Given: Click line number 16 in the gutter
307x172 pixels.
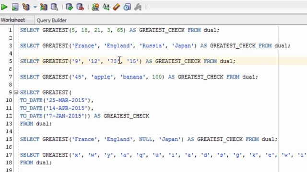Looking at the screenshot, I should pyautogui.click(x=9, y=147).
